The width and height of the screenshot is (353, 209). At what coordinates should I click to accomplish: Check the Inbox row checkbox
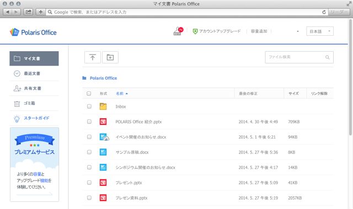(89, 106)
